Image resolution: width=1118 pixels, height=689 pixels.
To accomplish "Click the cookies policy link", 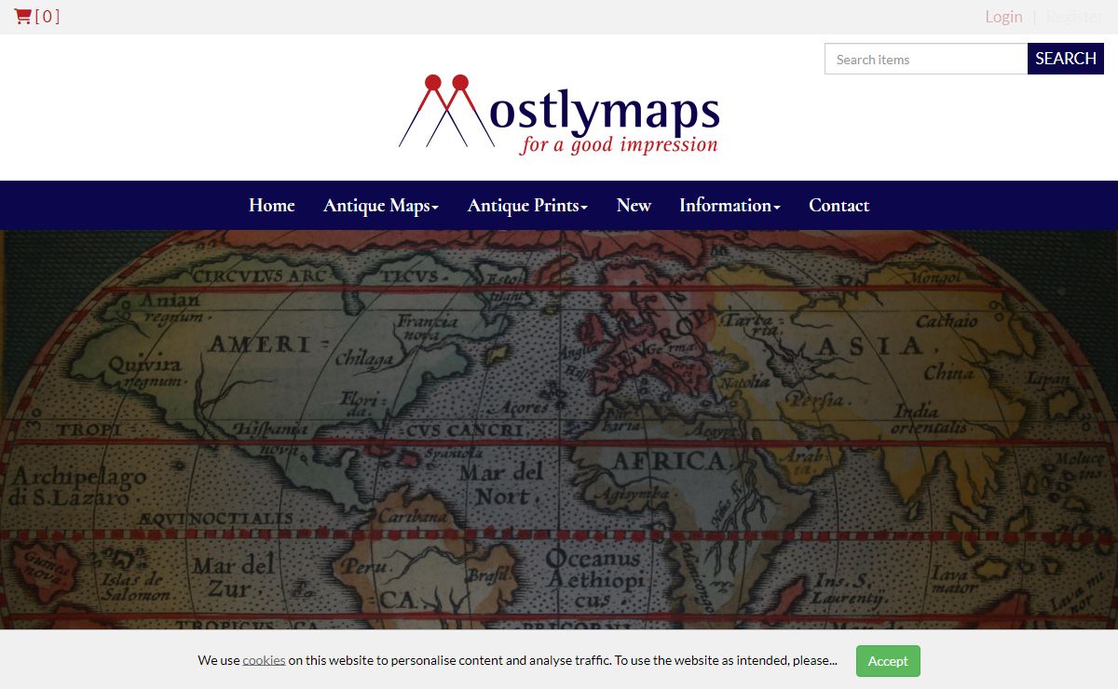I will tap(264, 660).
